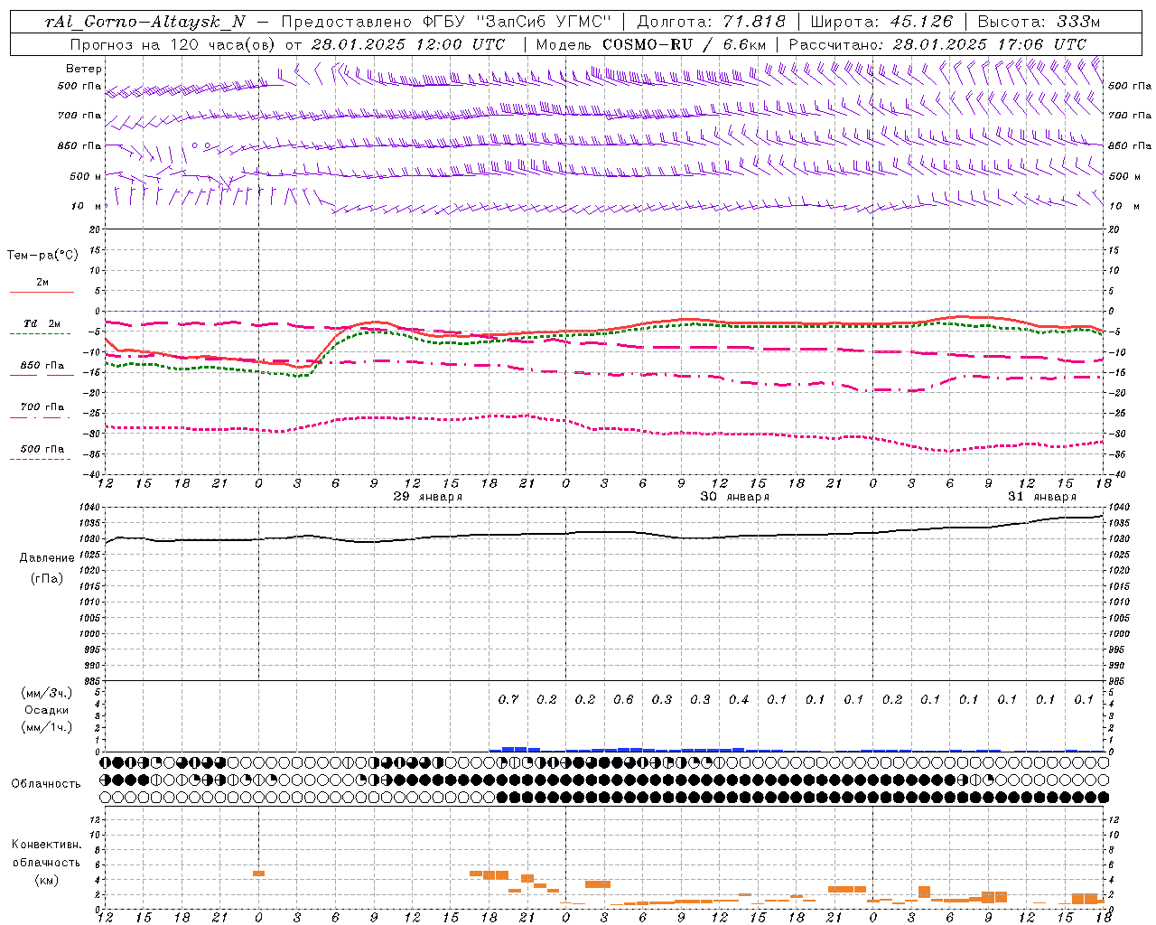Image resolution: width=1156 pixels, height=925 pixels.
Task: Click the 500 м wind level label beside Ветер
Action: coord(87,176)
